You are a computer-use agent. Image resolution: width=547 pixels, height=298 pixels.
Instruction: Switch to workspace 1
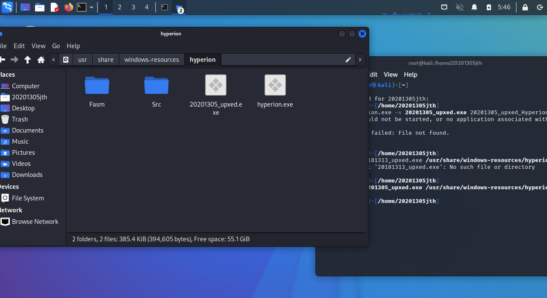click(106, 7)
